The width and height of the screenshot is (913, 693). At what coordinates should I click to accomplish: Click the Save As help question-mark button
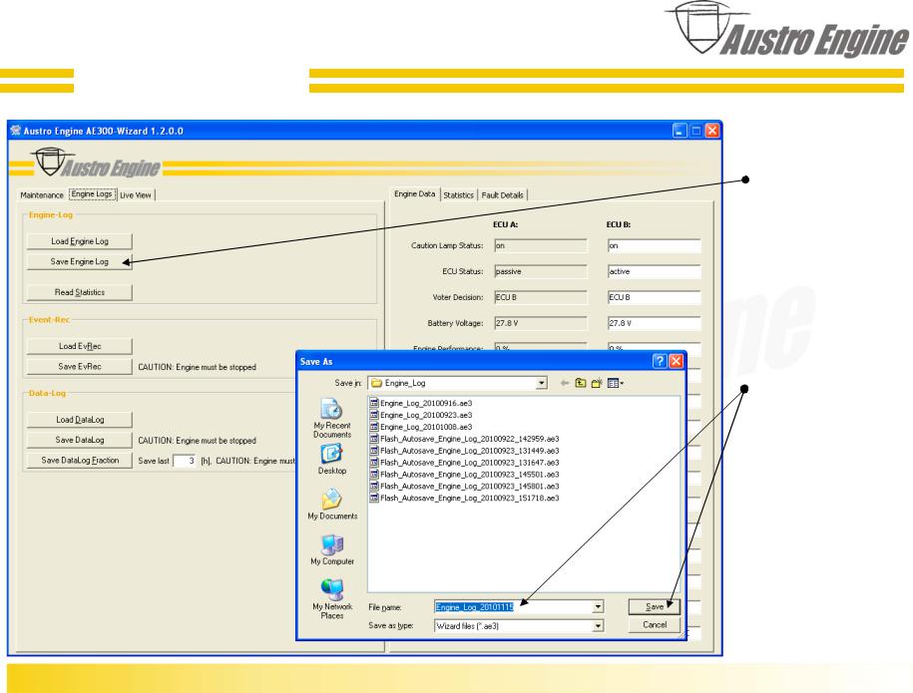pos(660,361)
